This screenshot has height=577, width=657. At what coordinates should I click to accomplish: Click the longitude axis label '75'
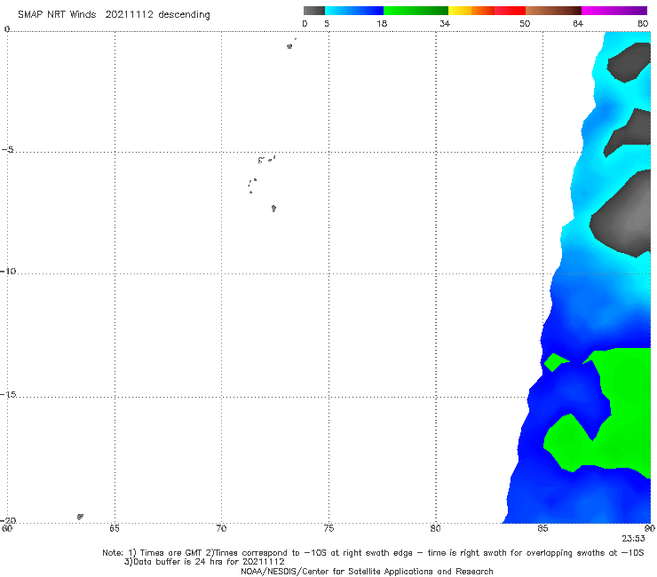click(328, 528)
